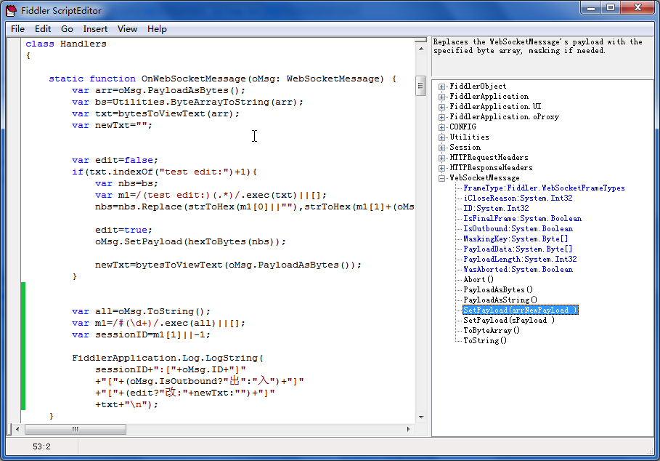Expand the CONFIG tree node

coord(441,127)
